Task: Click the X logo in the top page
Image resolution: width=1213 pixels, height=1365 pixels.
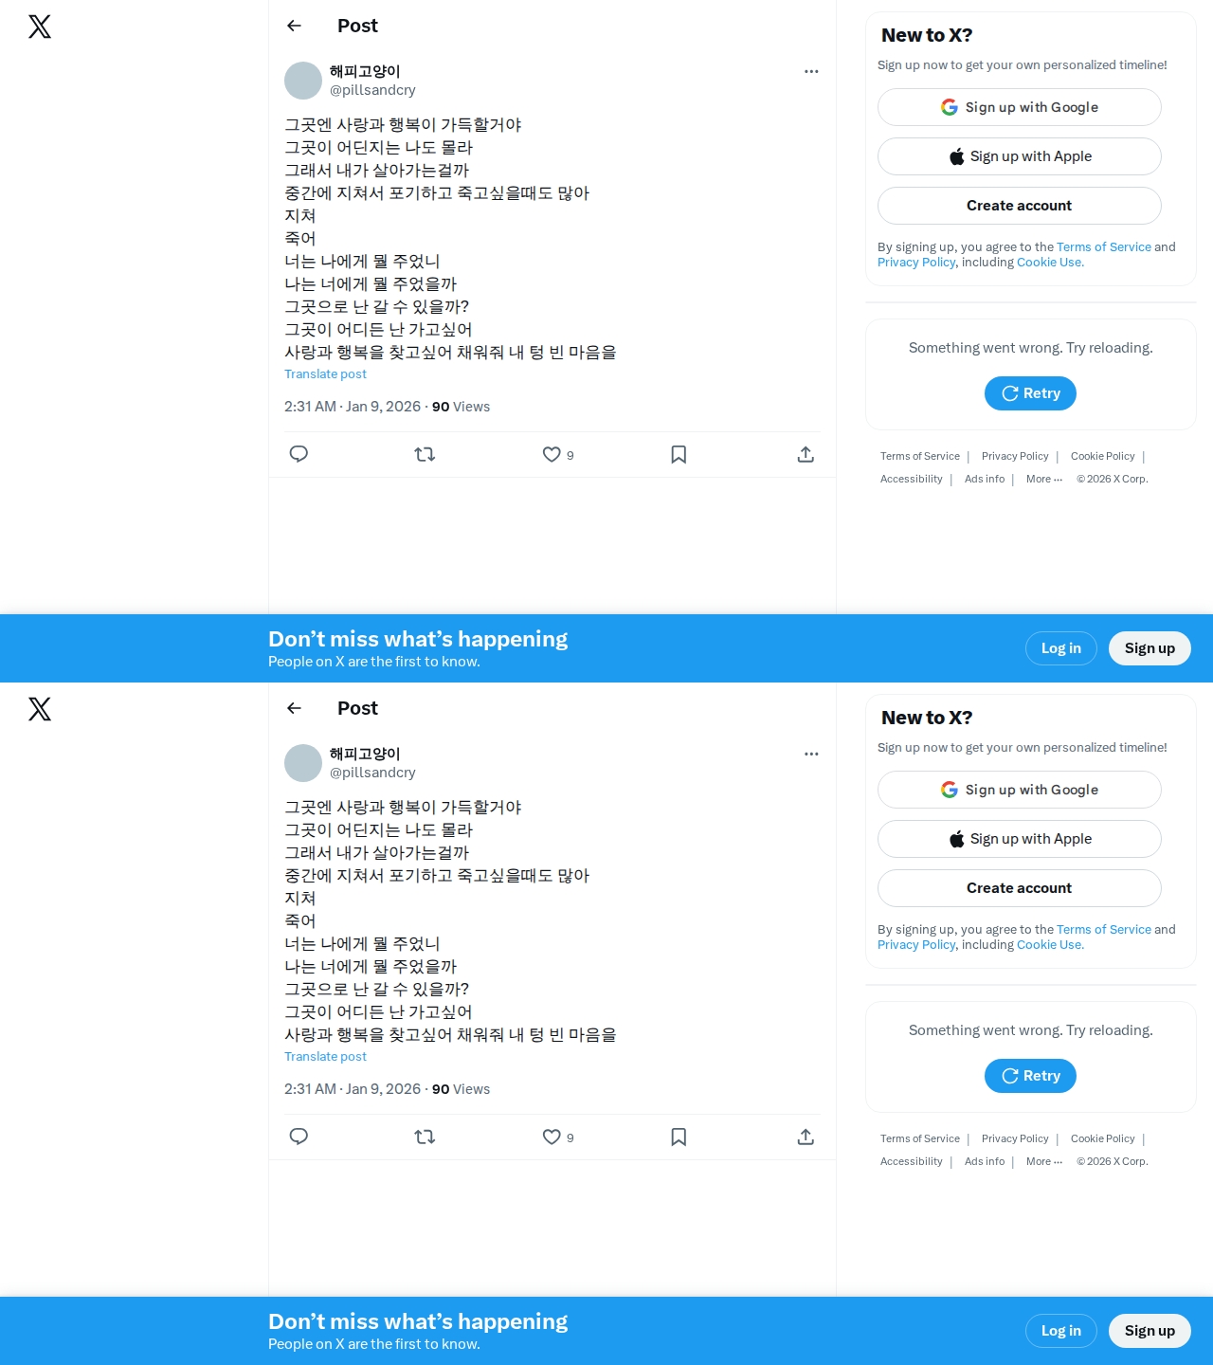Action: tap(40, 27)
